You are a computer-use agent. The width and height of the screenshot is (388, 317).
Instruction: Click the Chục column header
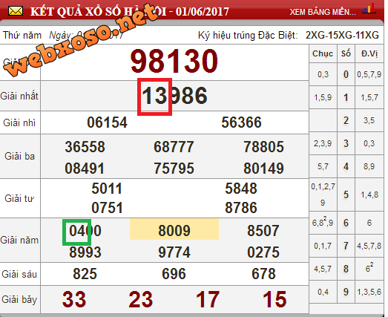(323, 53)
